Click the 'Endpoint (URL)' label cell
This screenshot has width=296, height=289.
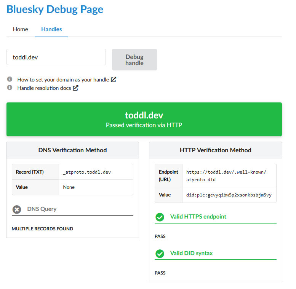point(169,176)
